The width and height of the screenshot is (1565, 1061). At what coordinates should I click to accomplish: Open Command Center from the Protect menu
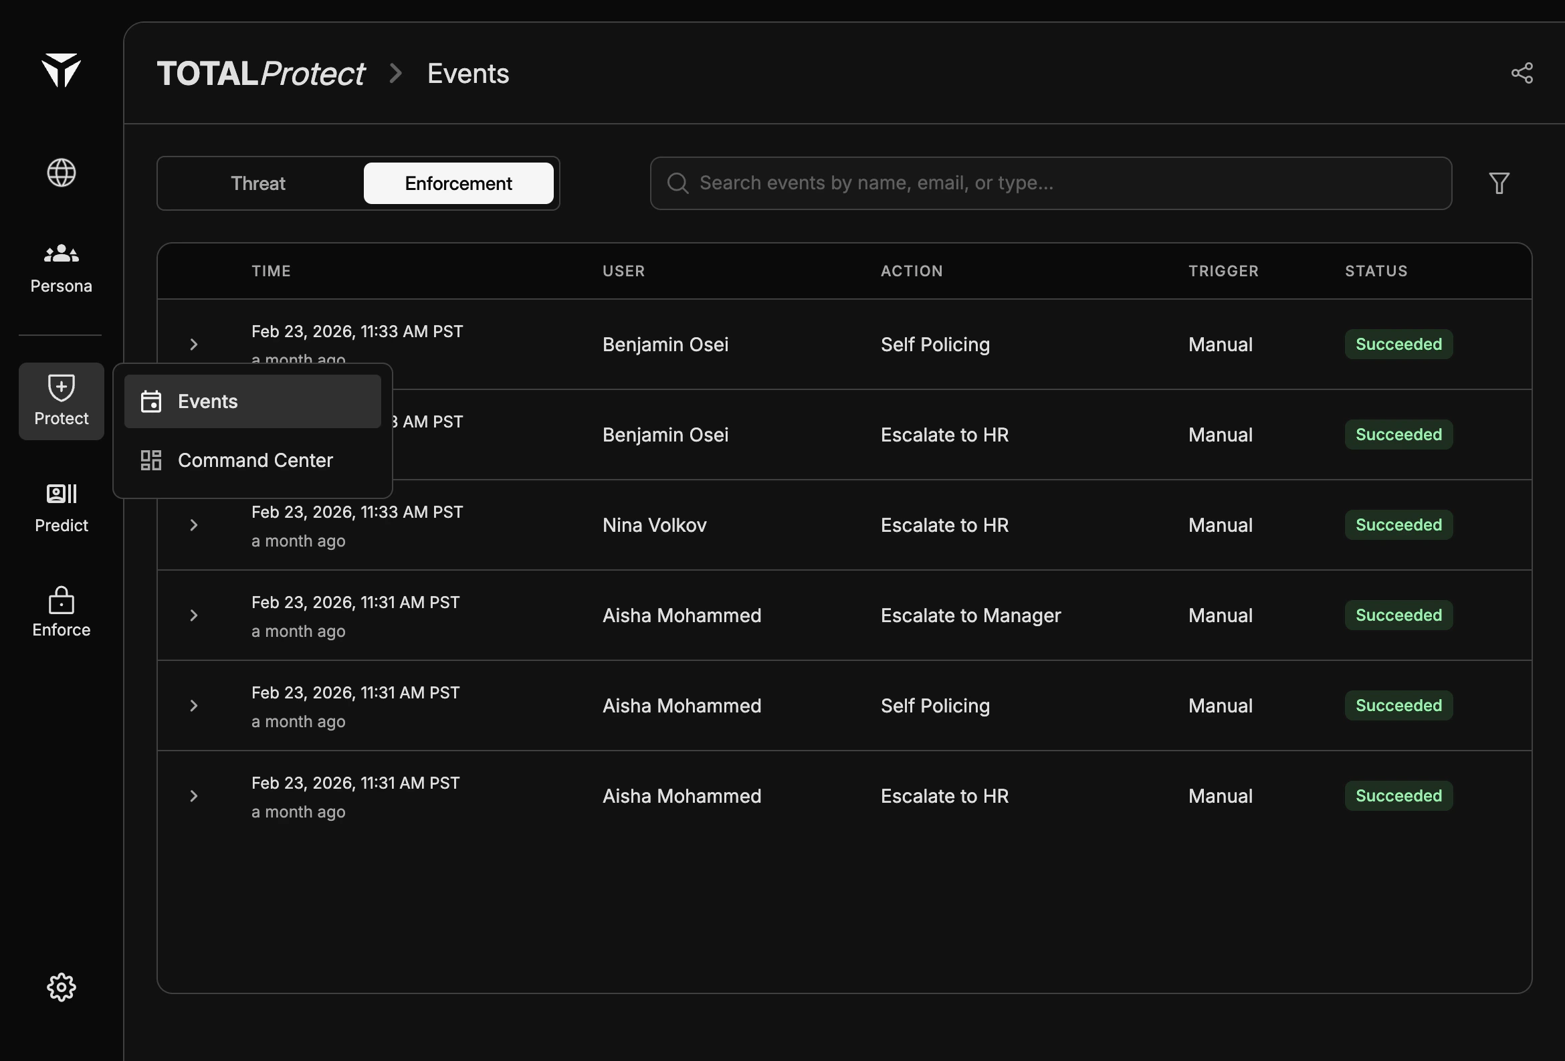pos(255,460)
